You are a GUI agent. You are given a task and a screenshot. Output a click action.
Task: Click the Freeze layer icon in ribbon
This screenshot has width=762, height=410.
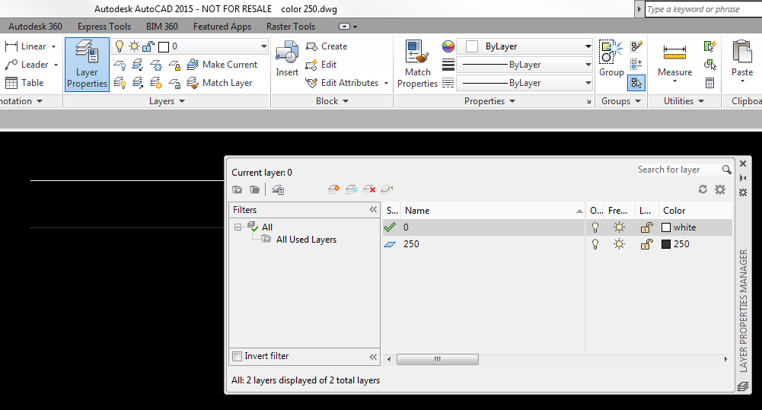pyautogui.click(x=156, y=65)
